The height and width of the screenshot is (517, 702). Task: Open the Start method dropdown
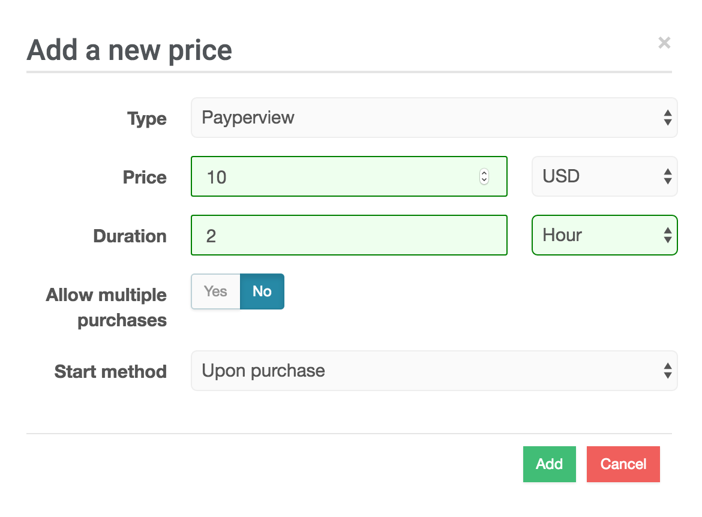pos(434,371)
